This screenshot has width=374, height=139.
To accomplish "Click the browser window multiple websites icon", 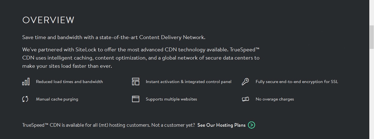I will click(x=136, y=99).
